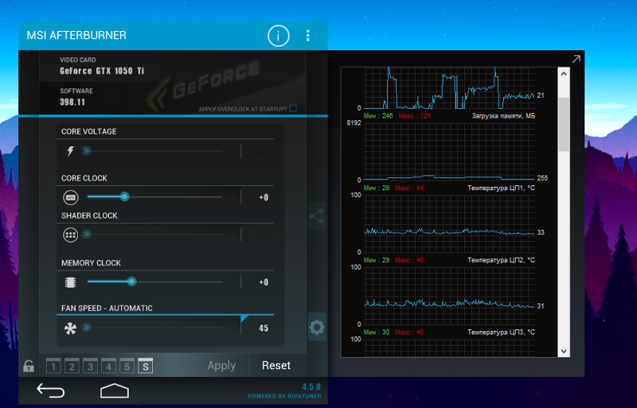Select profile slot 4

tap(108, 366)
